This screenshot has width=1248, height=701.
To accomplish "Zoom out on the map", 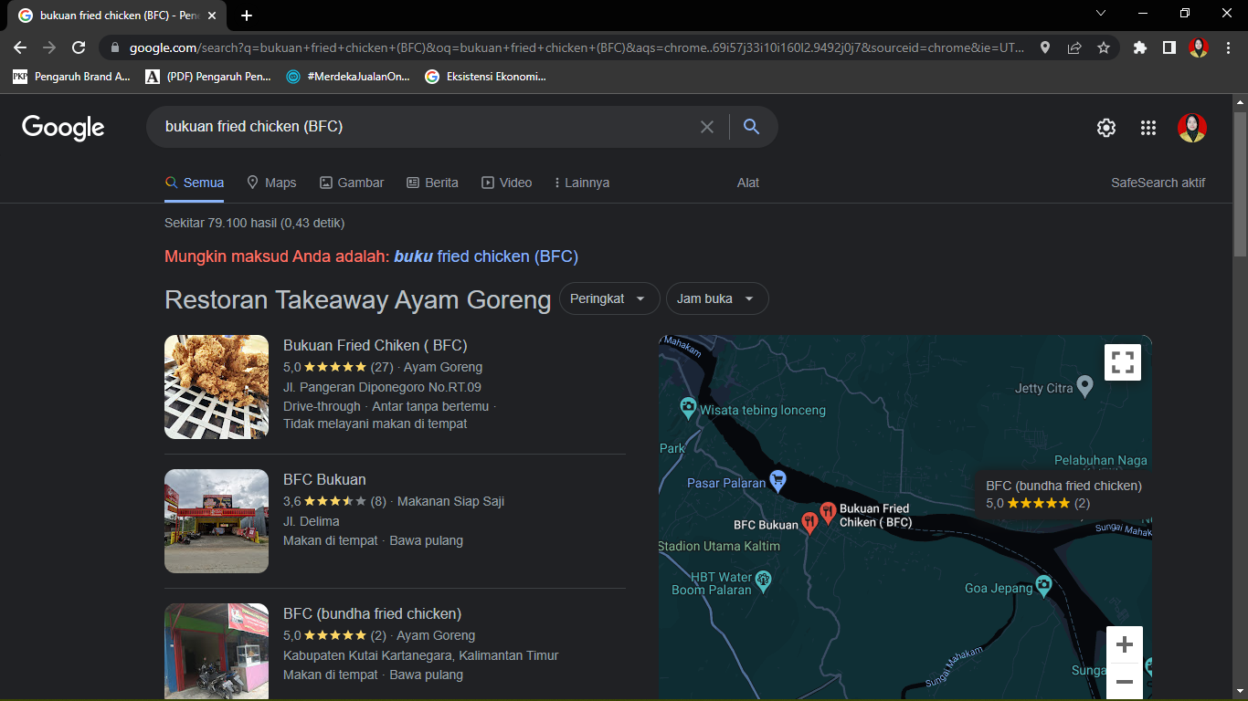I will [x=1125, y=682].
